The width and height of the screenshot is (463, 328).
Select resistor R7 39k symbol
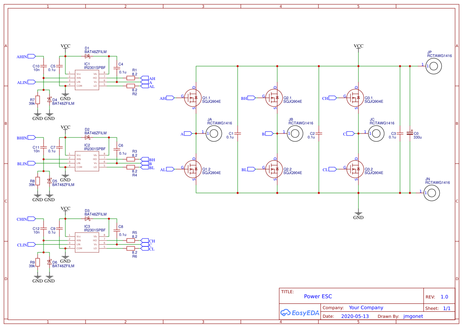click(37, 100)
